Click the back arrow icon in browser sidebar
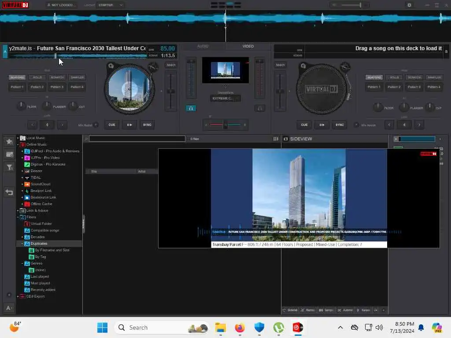451x338 pixels. 9,192
